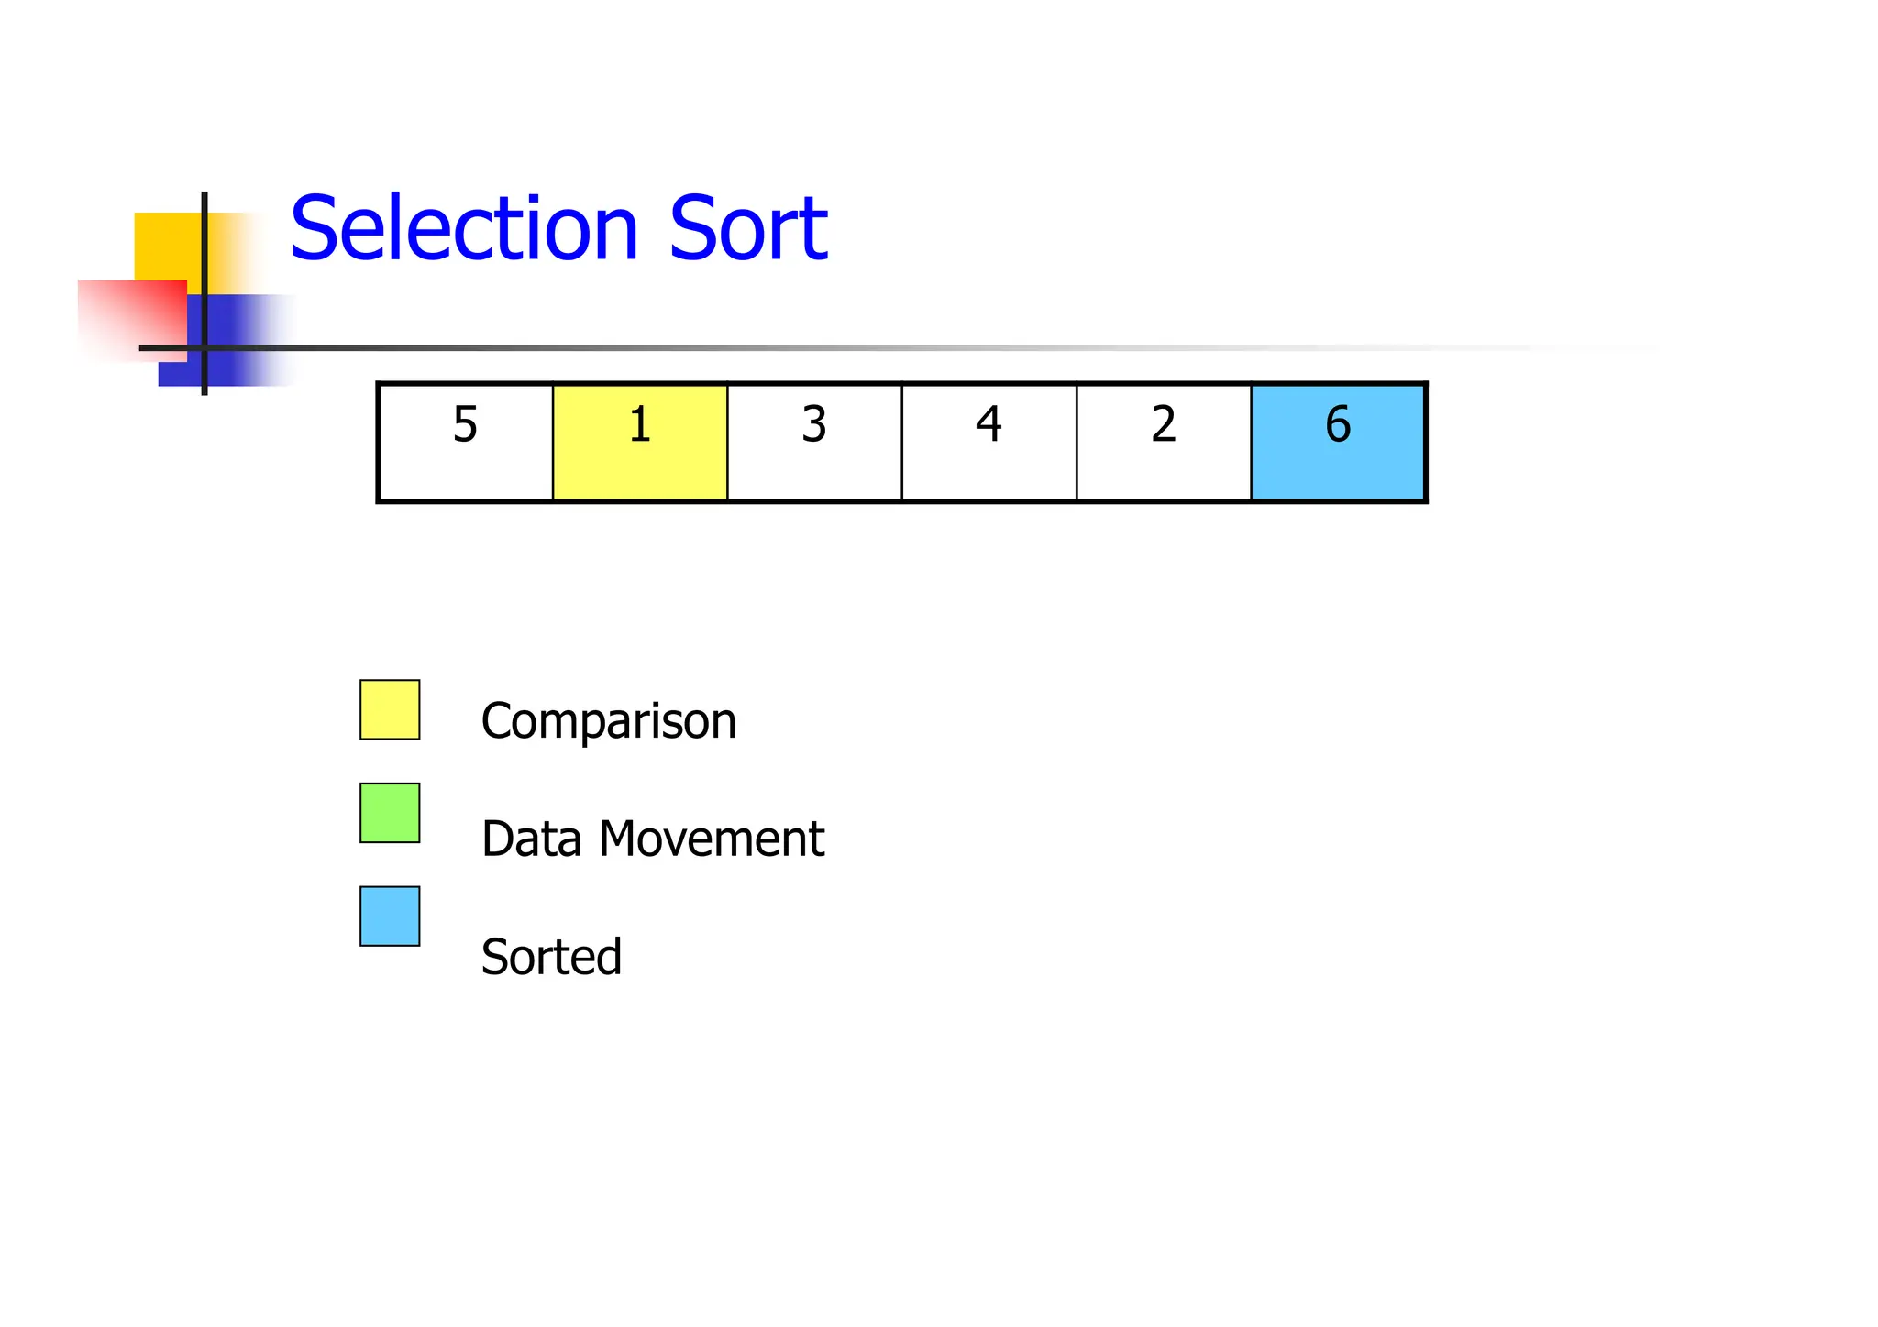Click the word "Selection" in the title

pyautogui.click(x=464, y=228)
